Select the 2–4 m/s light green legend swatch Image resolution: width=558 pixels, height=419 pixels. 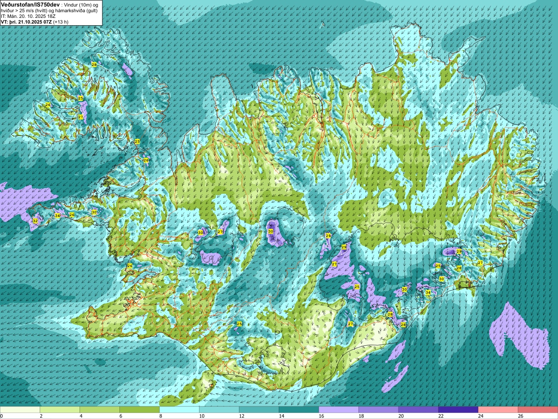60,410
